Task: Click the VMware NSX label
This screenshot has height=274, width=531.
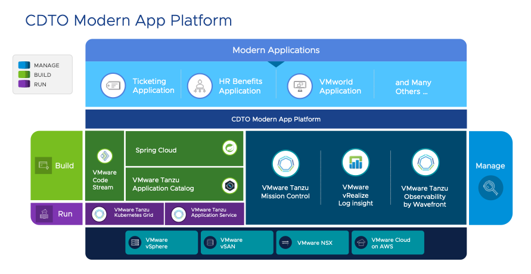Action: (315, 243)
